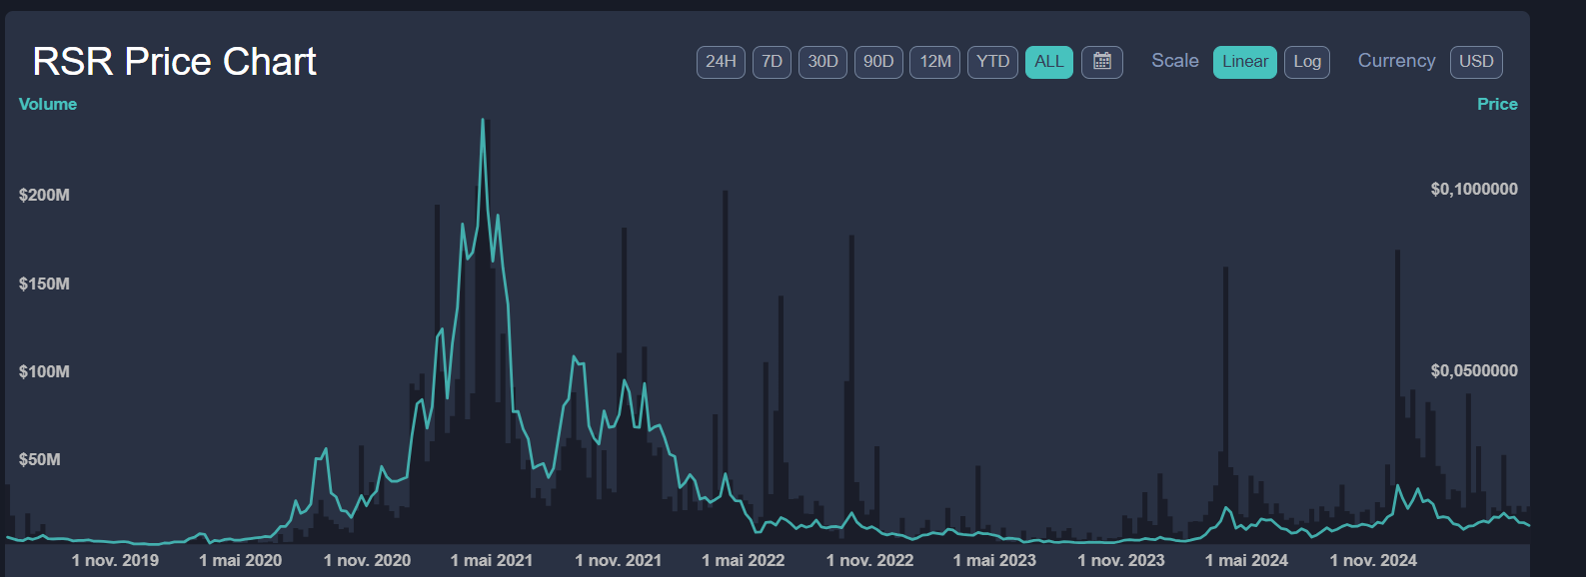This screenshot has width=1586, height=577.
Task: Click the 1 mai 2023 date marker
Action: pyautogui.click(x=994, y=560)
